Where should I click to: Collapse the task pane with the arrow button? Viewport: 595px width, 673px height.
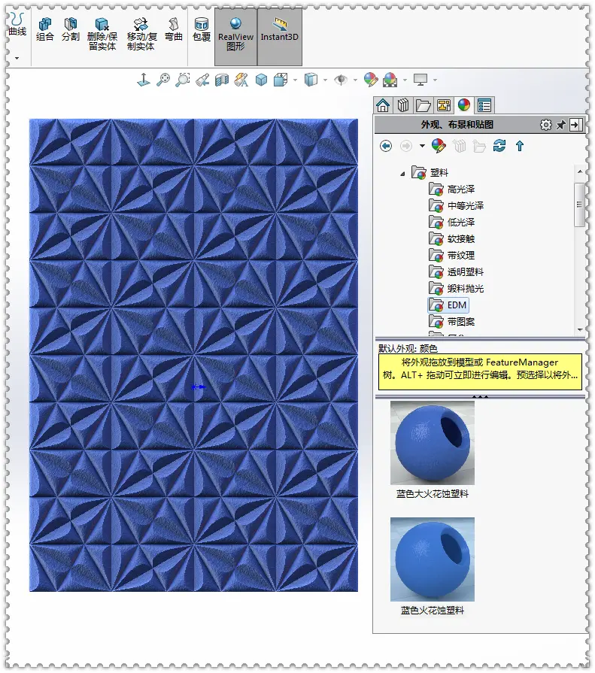(575, 125)
